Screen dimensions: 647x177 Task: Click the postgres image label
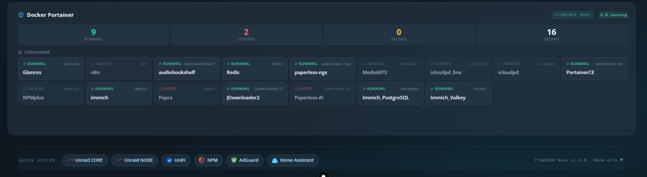(x=410, y=89)
